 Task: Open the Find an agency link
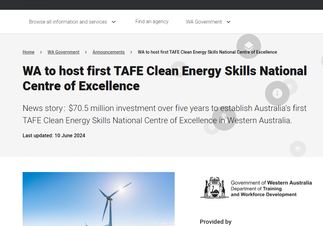(152, 22)
